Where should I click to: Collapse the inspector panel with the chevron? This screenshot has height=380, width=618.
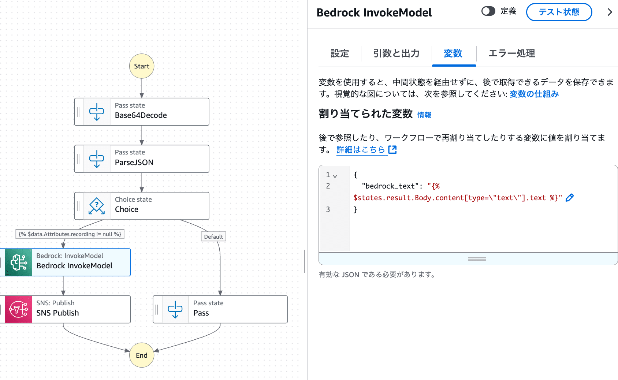click(x=610, y=12)
